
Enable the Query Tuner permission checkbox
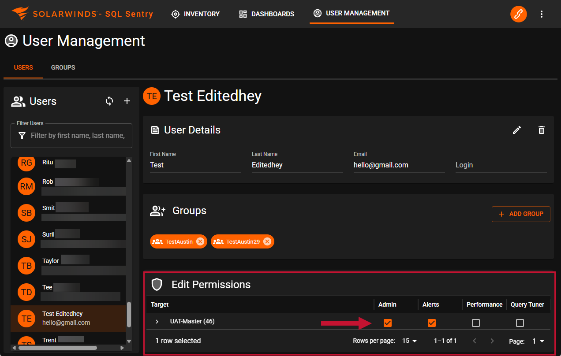(520, 323)
